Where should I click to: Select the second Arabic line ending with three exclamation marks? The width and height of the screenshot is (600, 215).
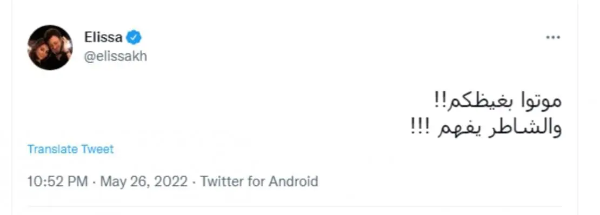pos(486,127)
